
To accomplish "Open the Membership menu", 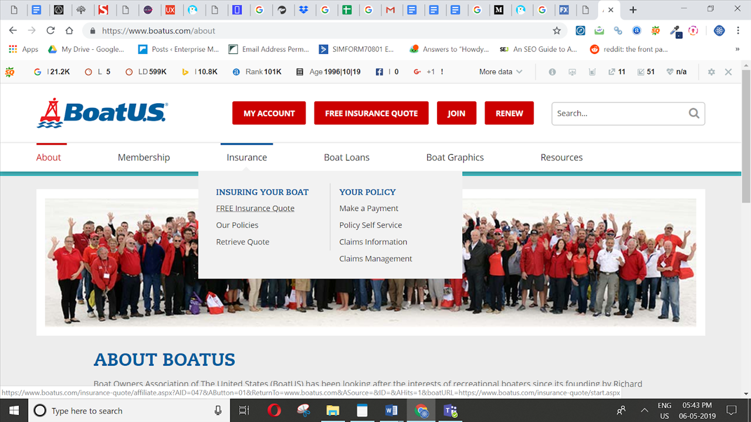I will (x=144, y=157).
